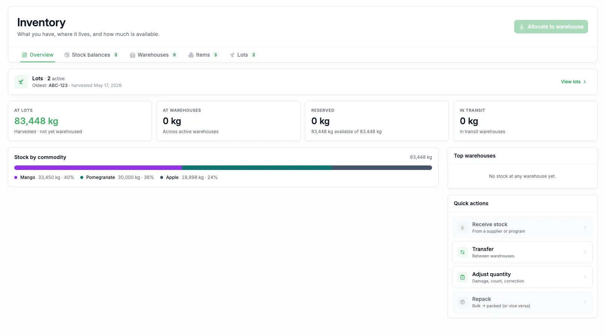
Task: Click the Warehouses tab building icon
Action: click(x=132, y=55)
